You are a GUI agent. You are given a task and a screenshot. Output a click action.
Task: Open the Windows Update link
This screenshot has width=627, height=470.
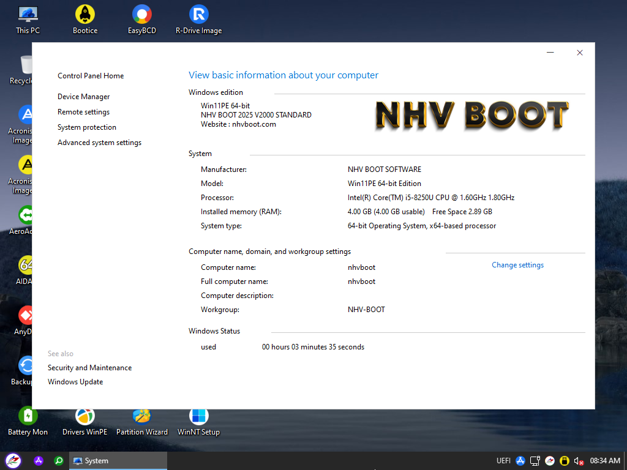[75, 382]
